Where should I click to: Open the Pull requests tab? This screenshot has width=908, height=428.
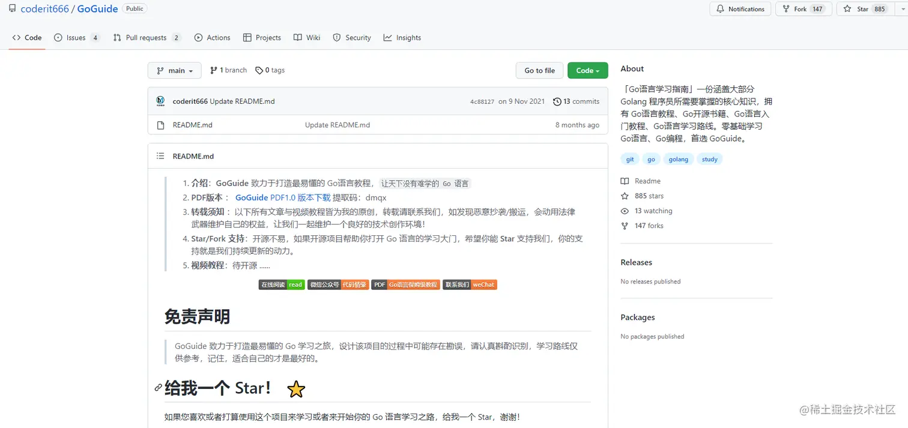147,37
